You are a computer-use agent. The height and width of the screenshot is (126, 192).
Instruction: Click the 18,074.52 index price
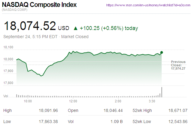click(30, 26)
